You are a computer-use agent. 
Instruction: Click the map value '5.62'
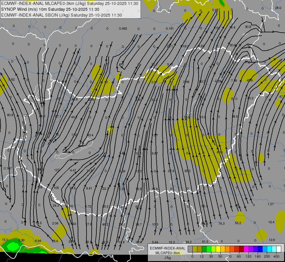point(12,79)
